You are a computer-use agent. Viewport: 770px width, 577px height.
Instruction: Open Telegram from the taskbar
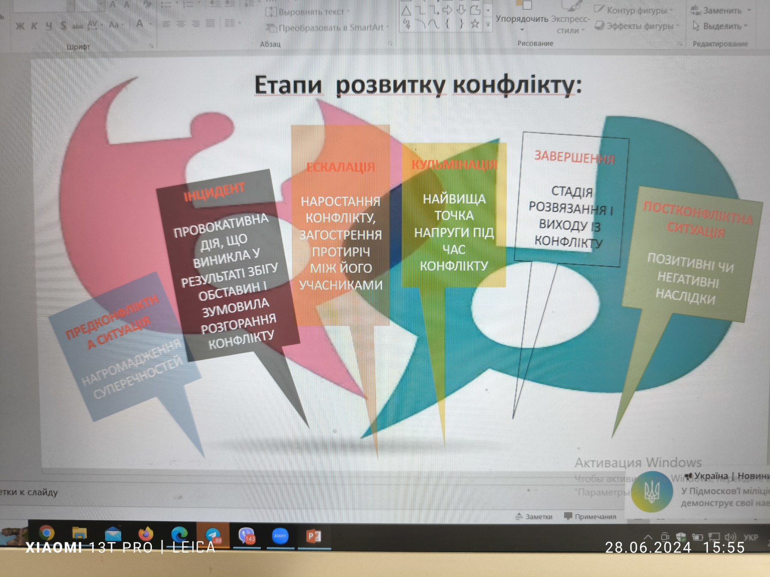pos(213,536)
